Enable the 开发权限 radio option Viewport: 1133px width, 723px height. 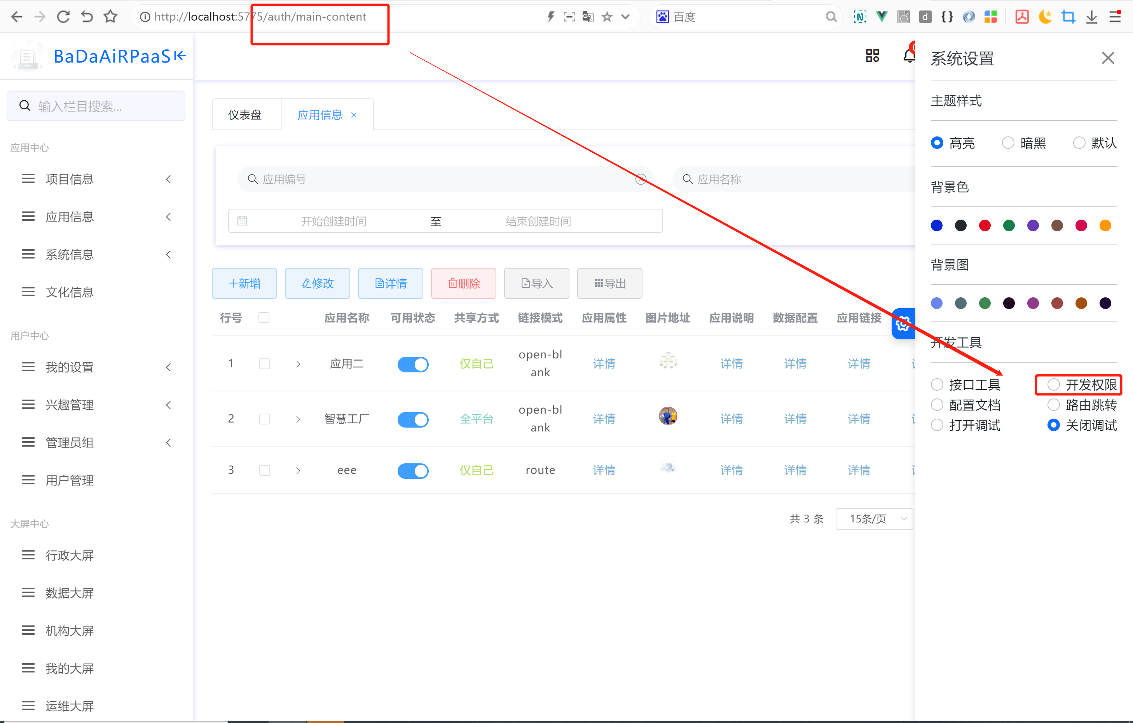[1053, 384]
